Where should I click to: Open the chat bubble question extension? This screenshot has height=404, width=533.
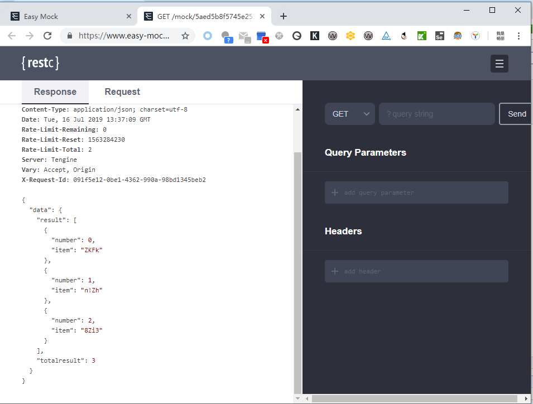pos(227,37)
